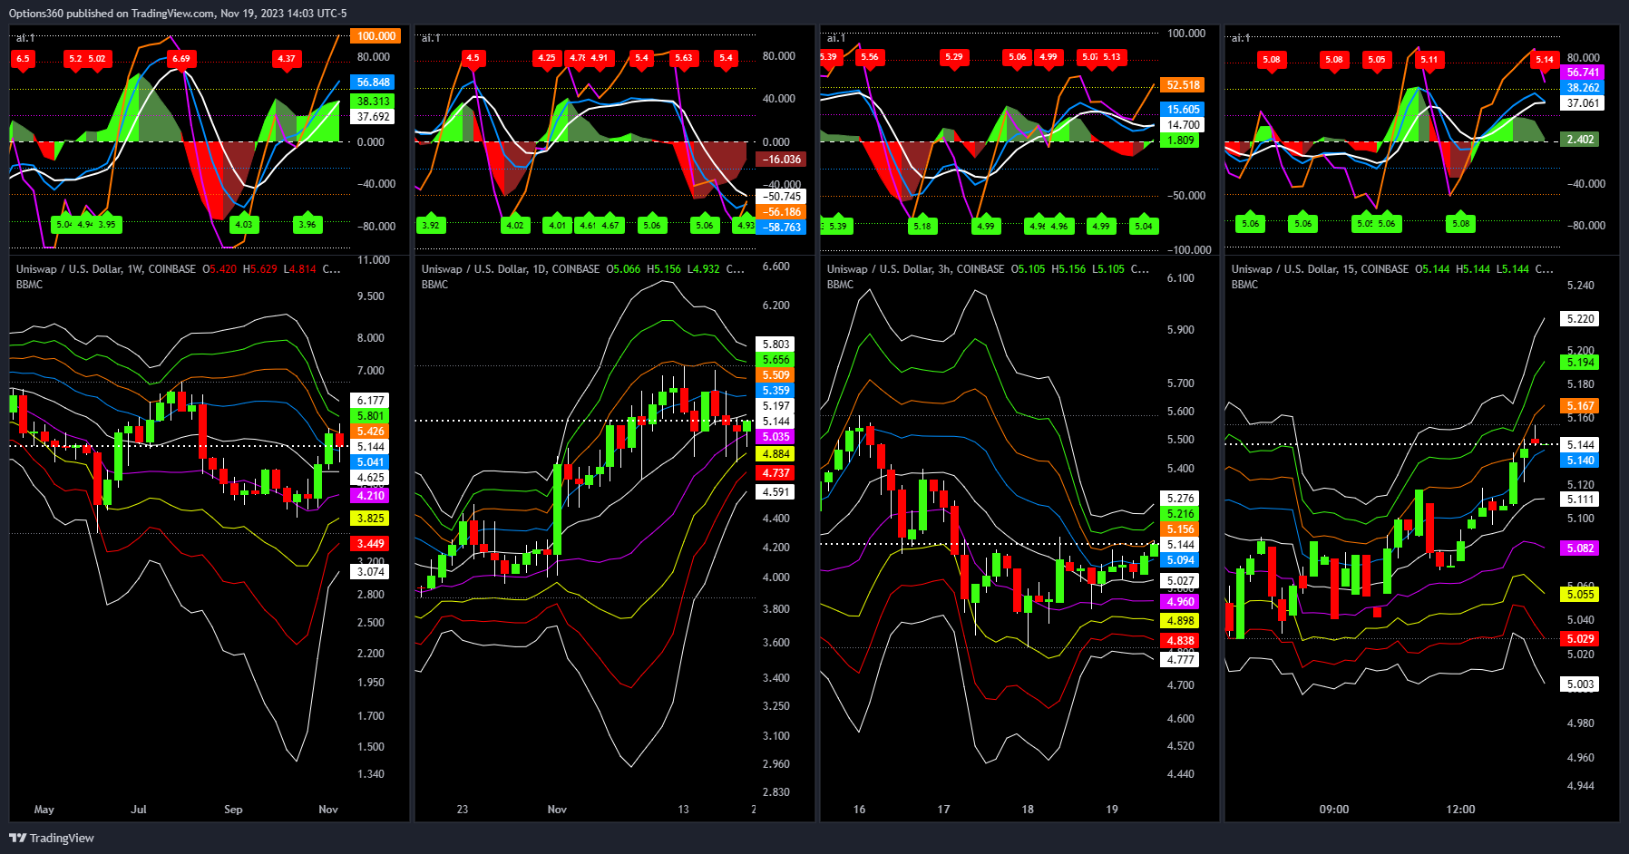Click the yellow 5.055 band price label
Image resolution: width=1629 pixels, height=854 pixels.
1580,595
